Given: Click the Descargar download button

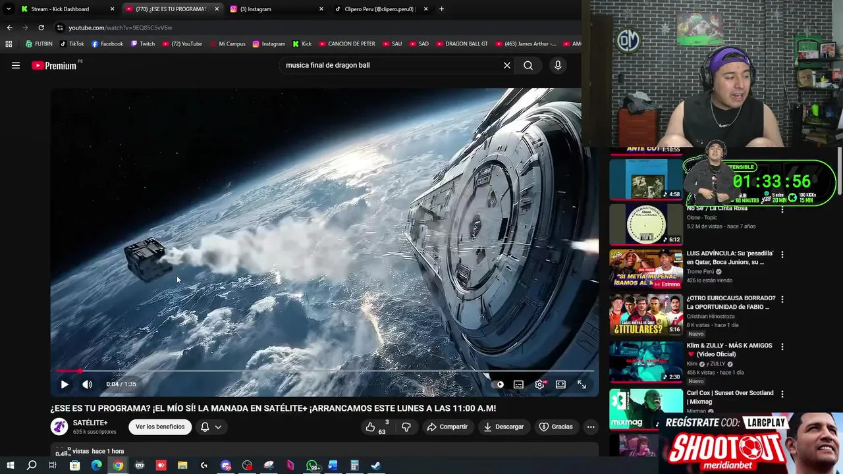Looking at the screenshot, I should pyautogui.click(x=504, y=427).
